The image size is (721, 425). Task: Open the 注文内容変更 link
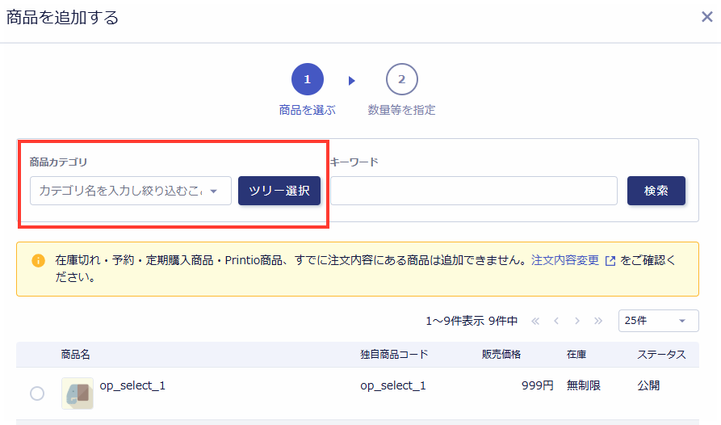(564, 260)
